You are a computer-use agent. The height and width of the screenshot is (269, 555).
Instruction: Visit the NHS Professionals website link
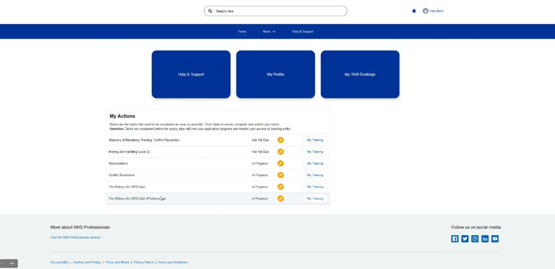(76, 237)
